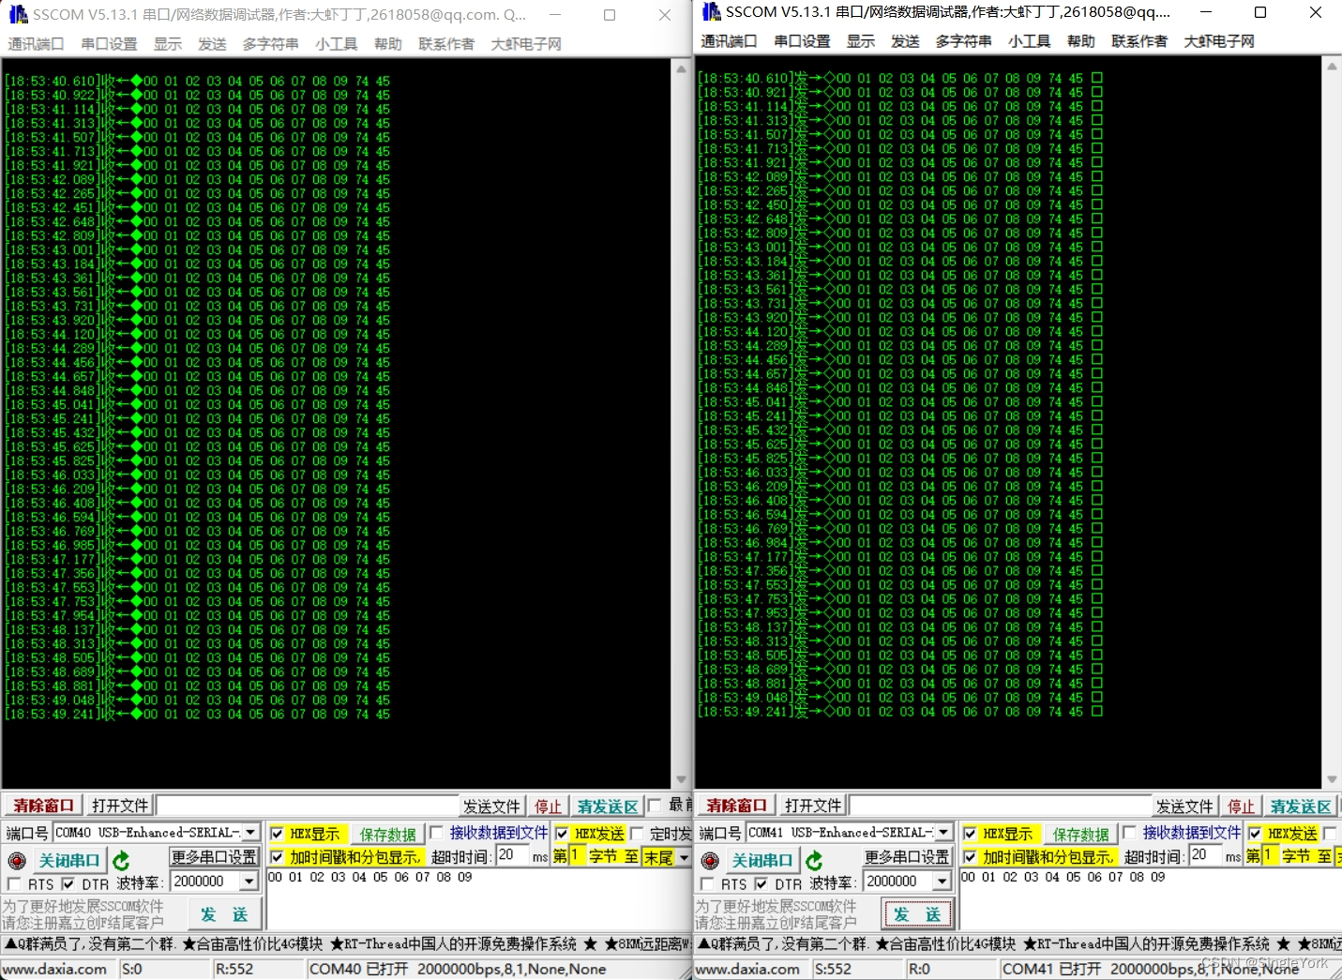Click 保存数据 button in COM40 window
Image resolution: width=1342 pixels, height=980 pixels.
388,835
